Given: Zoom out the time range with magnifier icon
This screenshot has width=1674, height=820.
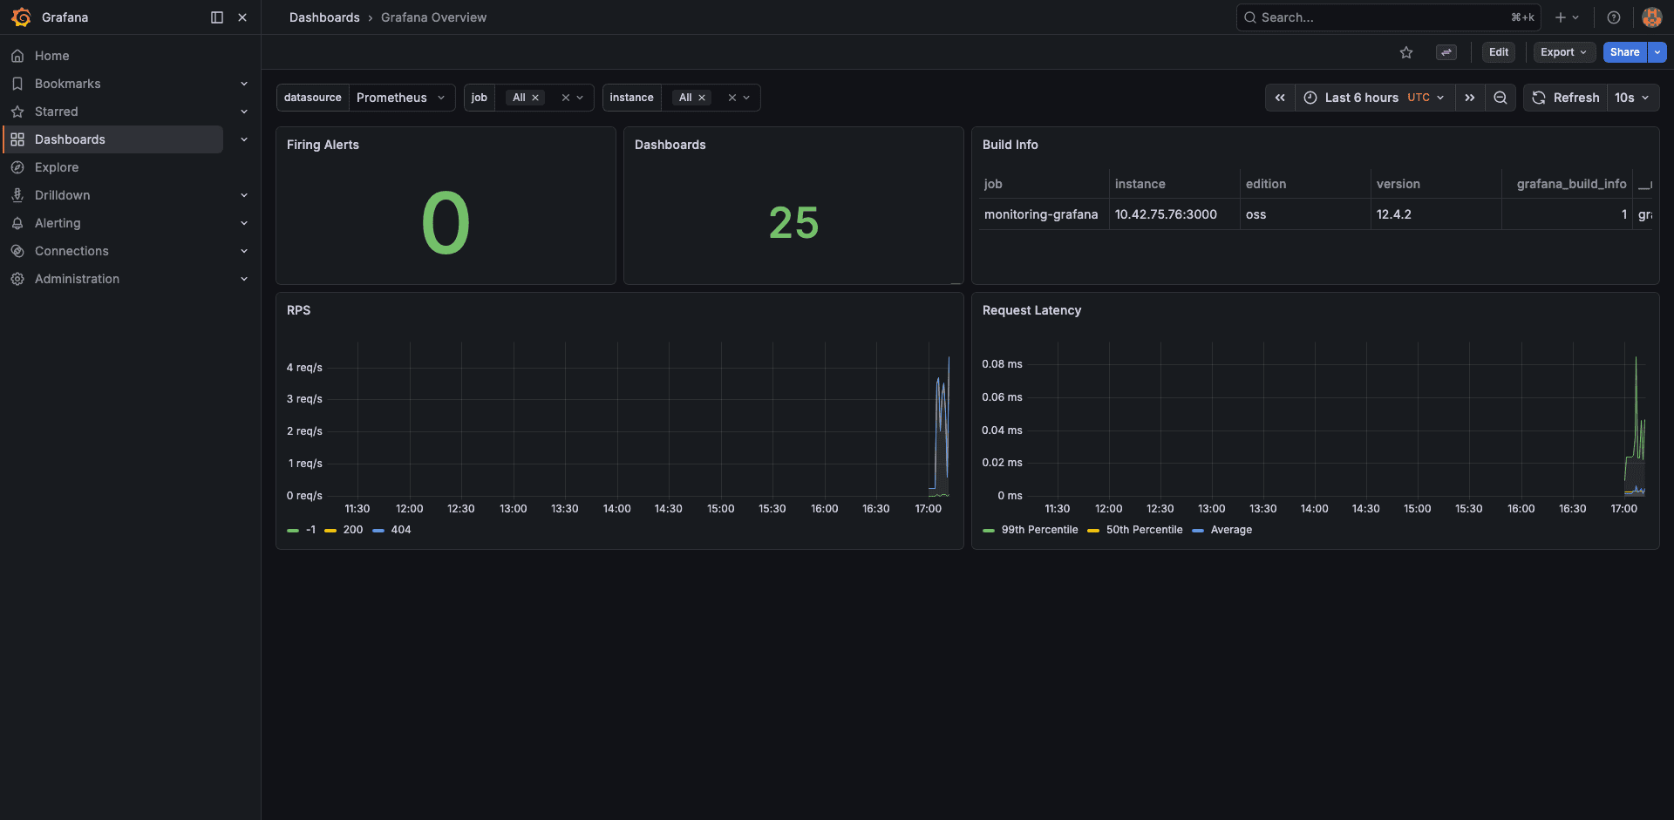Looking at the screenshot, I should pos(1500,98).
